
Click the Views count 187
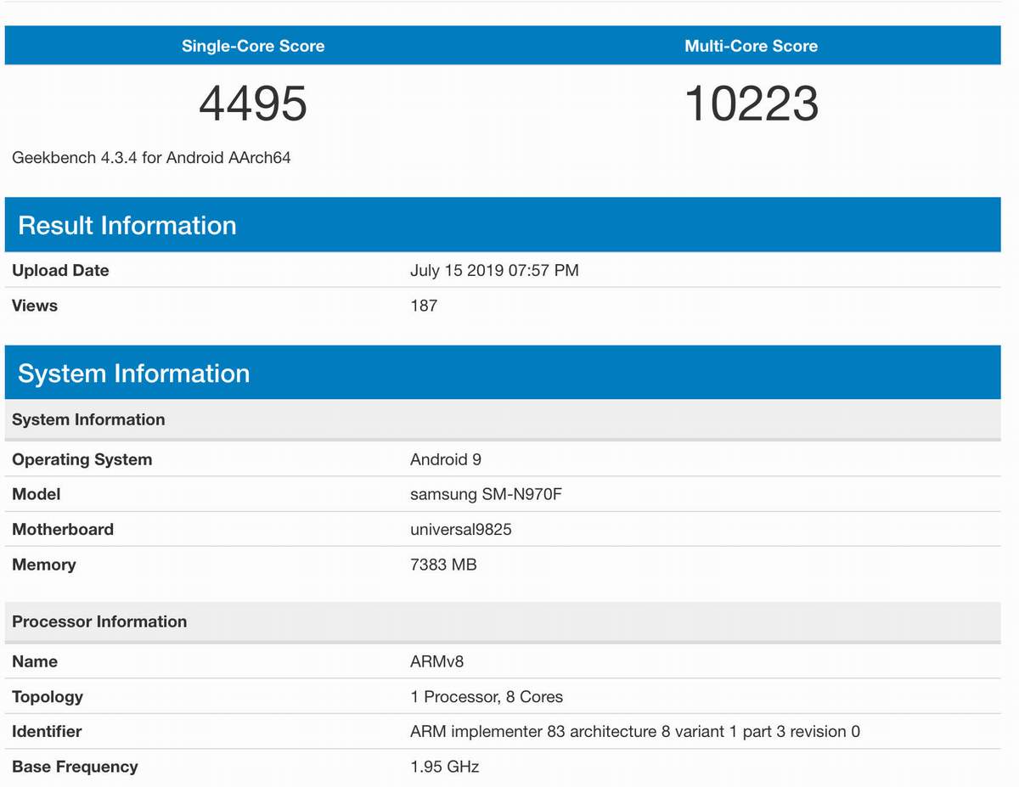424,306
